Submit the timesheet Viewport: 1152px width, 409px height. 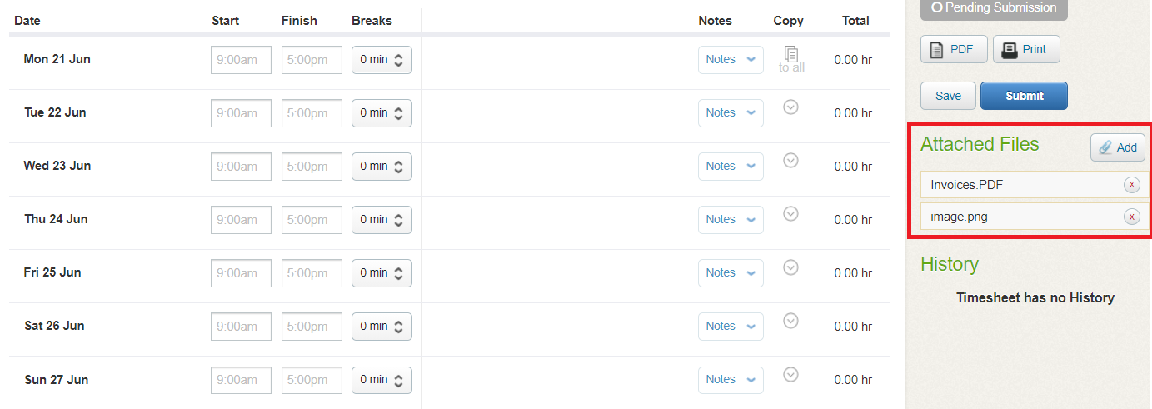(x=1024, y=96)
